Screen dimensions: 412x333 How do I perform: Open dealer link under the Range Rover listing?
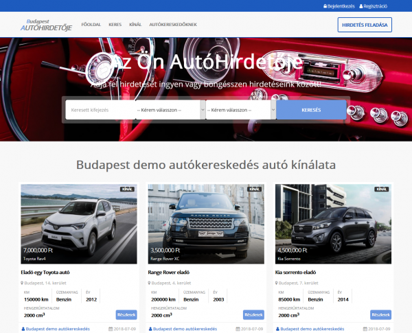pyautogui.click(x=185, y=329)
